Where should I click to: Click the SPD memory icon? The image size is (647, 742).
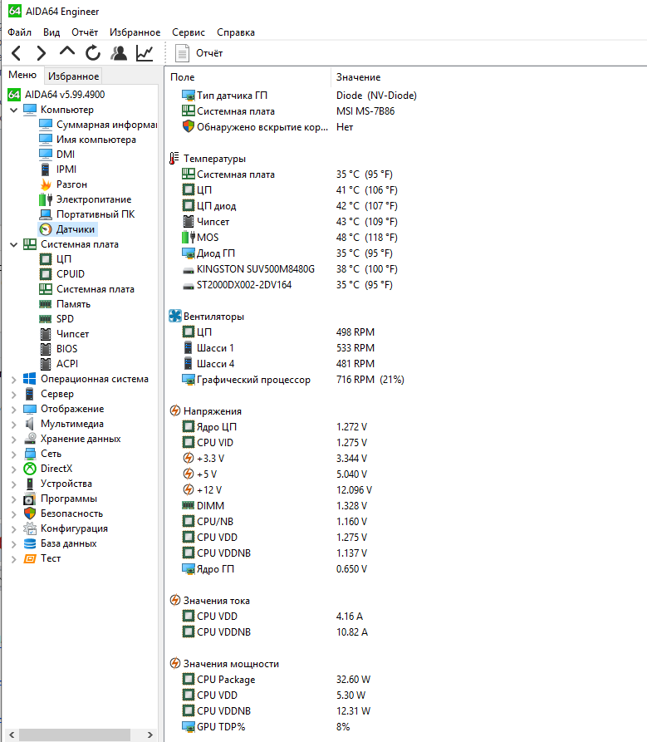(46, 319)
